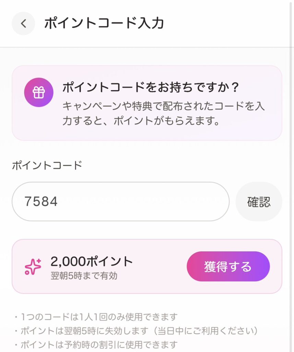The width and height of the screenshot is (294, 352).
Task: Click the note about points expiring at 5時
Action: 137,331
